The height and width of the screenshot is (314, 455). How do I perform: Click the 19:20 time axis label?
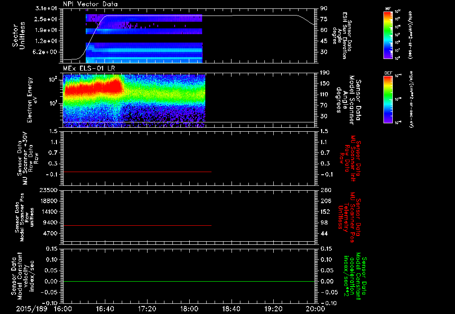point(273,309)
